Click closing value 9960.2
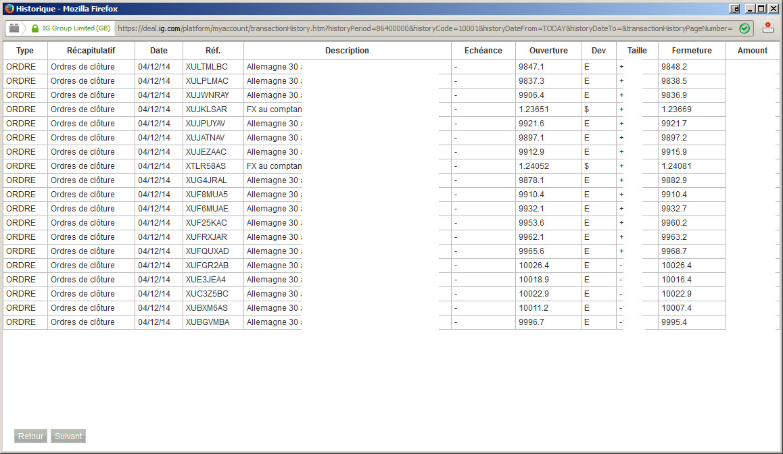 [x=674, y=223]
